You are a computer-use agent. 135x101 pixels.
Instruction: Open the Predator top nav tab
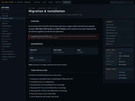[58, 2]
